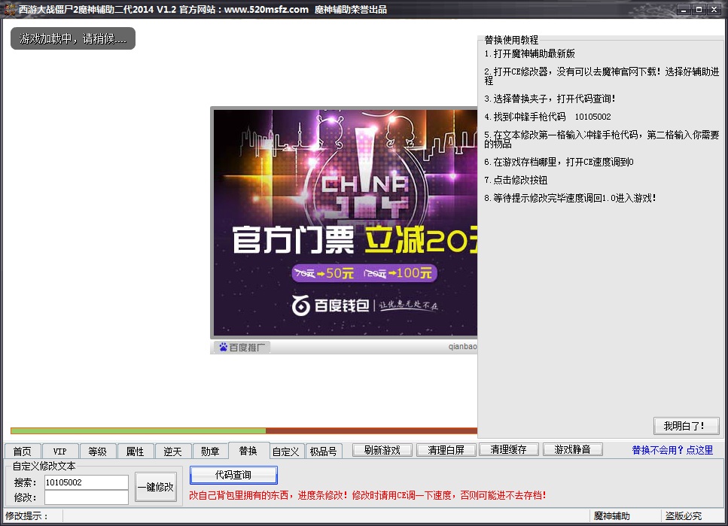Image resolution: width=728 pixels, height=526 pixels.
Task: Click the 刷新游戏 button
Action: (382, 450)
